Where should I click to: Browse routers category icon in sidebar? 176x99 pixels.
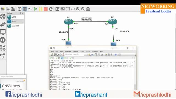[x=3, y=16]
